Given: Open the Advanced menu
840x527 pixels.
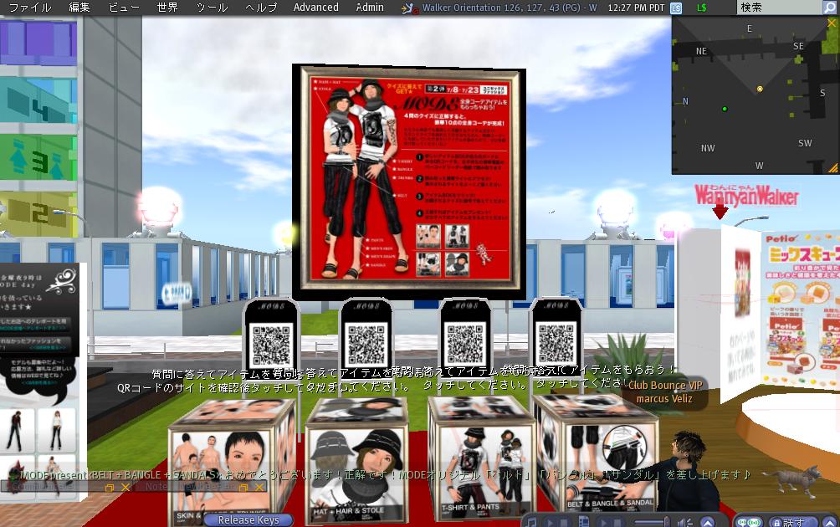Looking at the screenshot, I should [315, 8].
